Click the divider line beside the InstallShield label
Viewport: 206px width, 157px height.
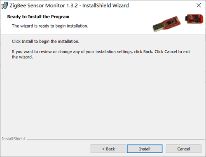pos(116,139)
